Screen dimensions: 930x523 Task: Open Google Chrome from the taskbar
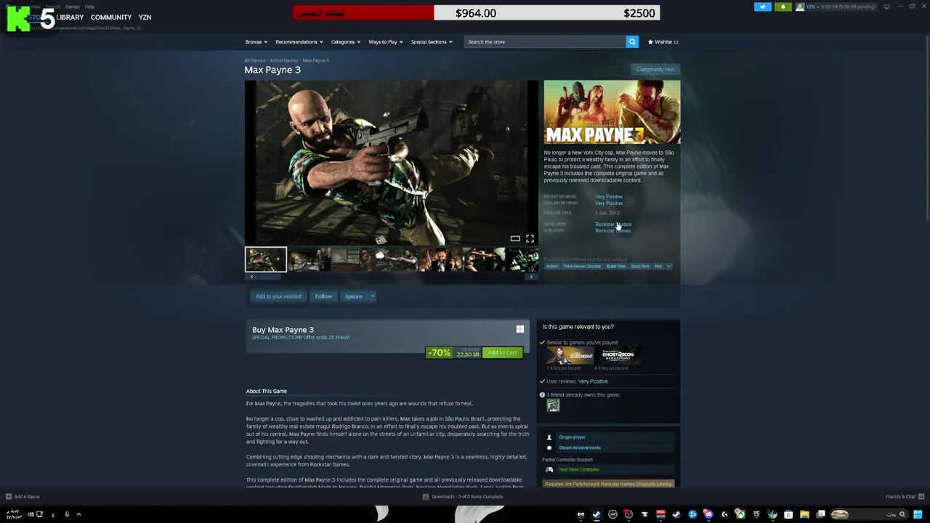[772, 514]
